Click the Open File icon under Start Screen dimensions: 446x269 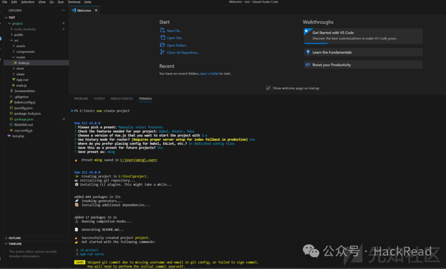click(x=162, y=38)
